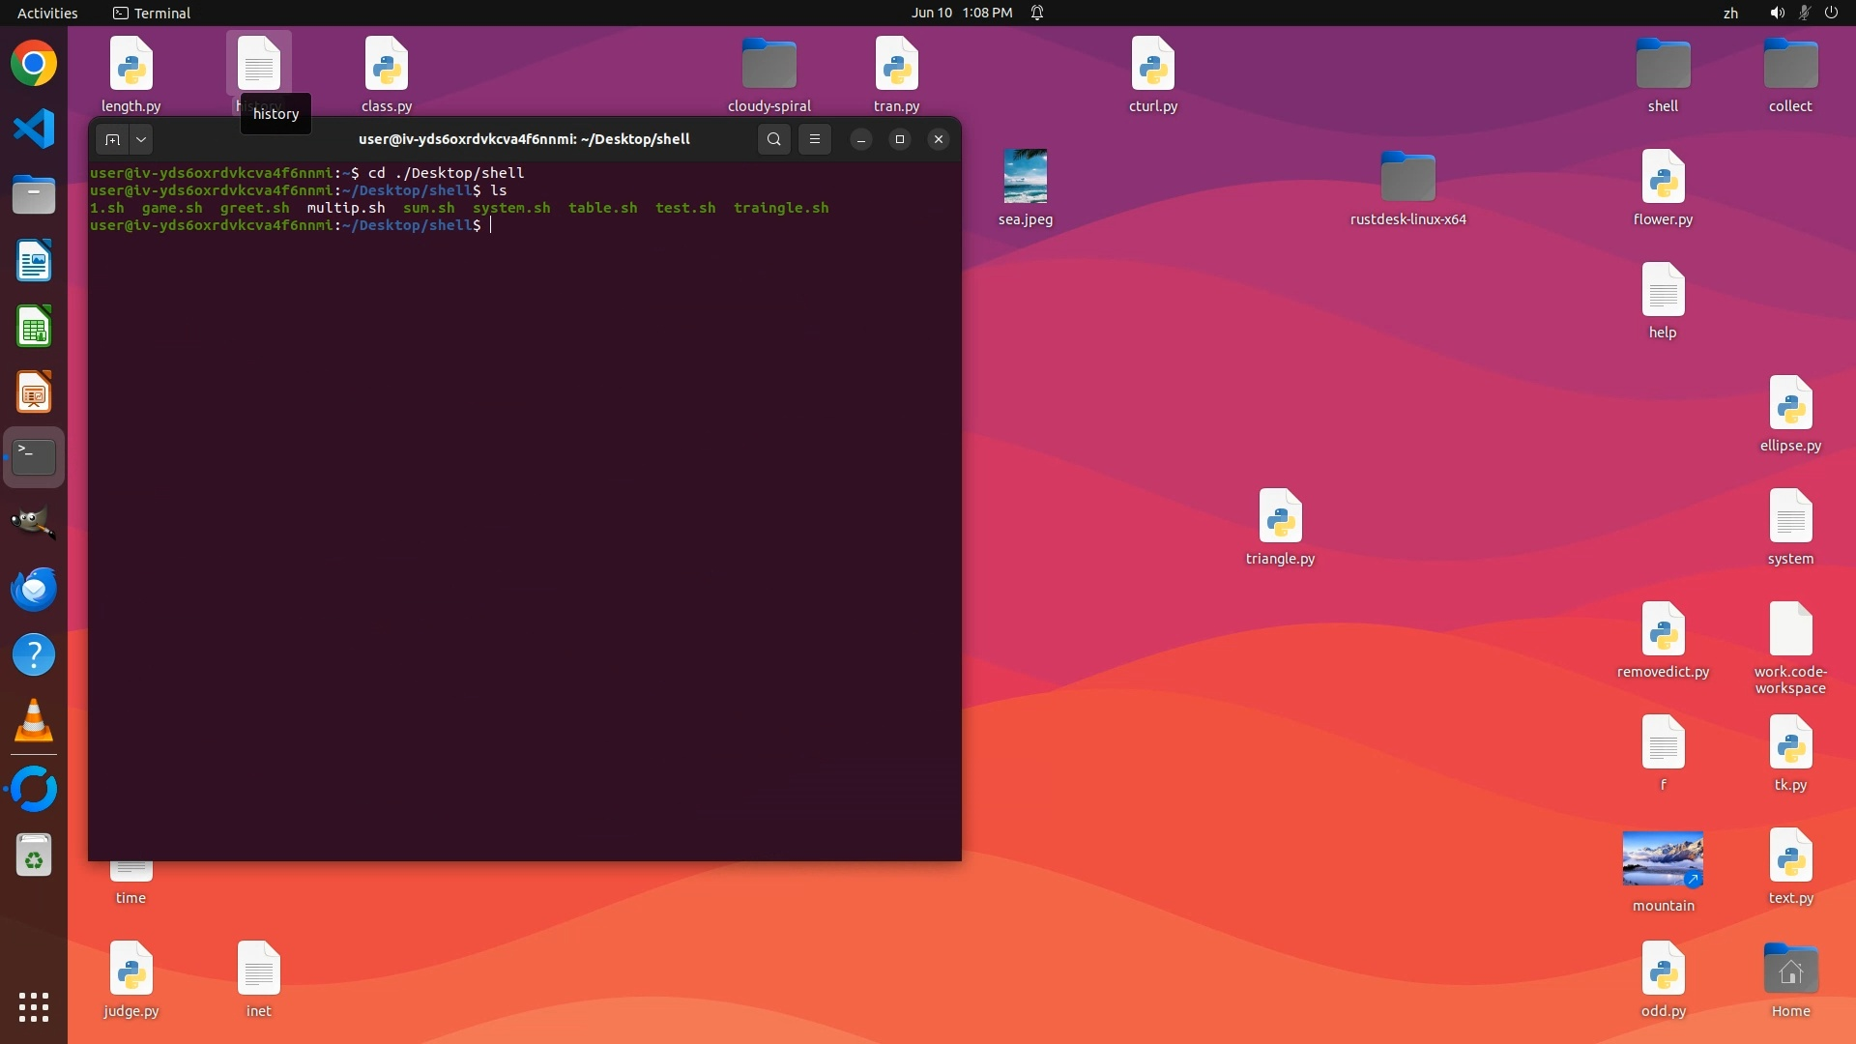
Task: Click the new tab button in terminal
Action: point(112,139)
